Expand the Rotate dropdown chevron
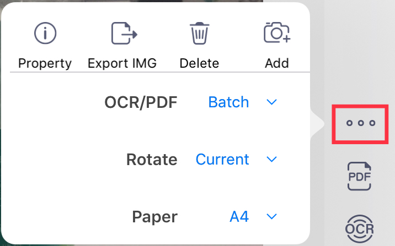Image resolution: width=395 pixels, height=246 pixels. tap(271, 160)
